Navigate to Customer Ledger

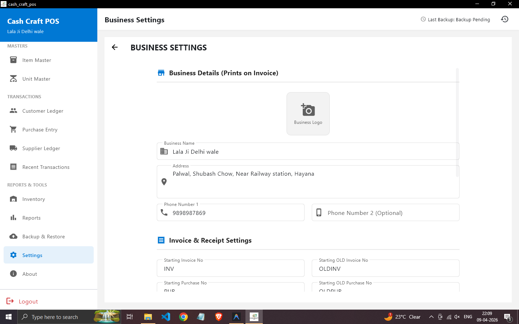tap(49, 111)
